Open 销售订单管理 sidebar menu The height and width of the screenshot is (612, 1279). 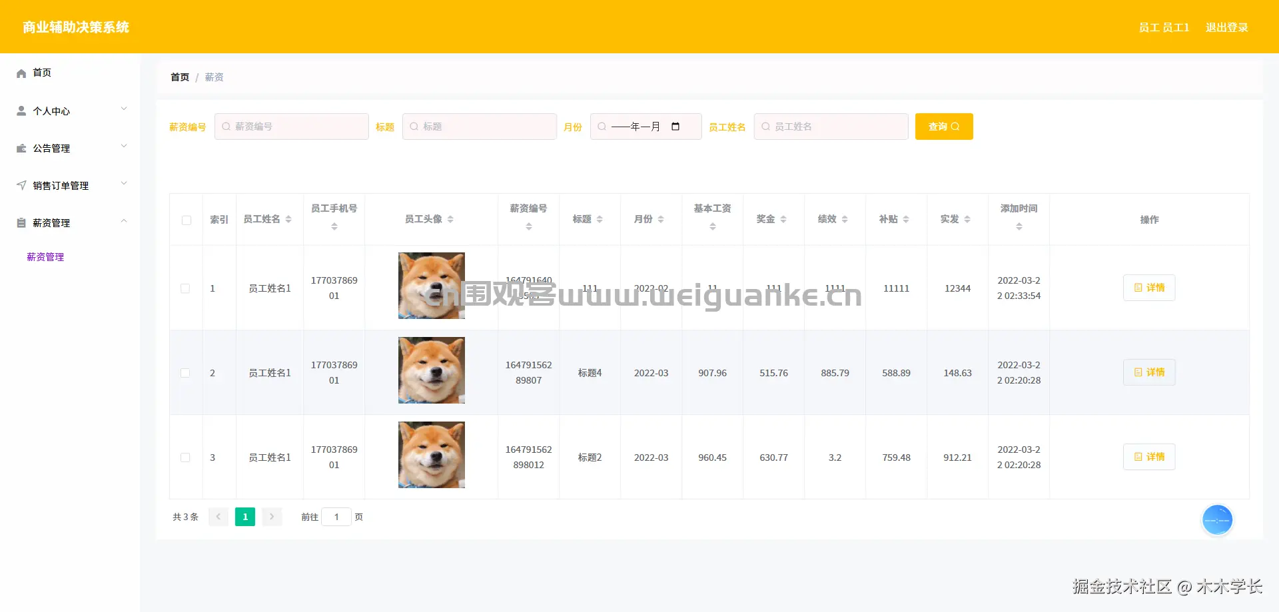70,186
